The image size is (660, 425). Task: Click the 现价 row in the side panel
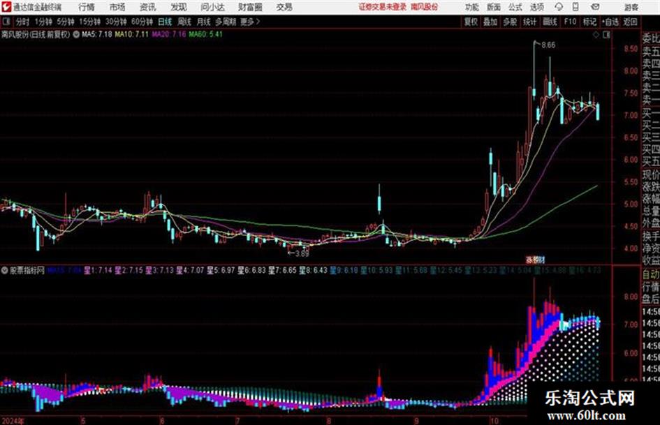tap(651, 174)
